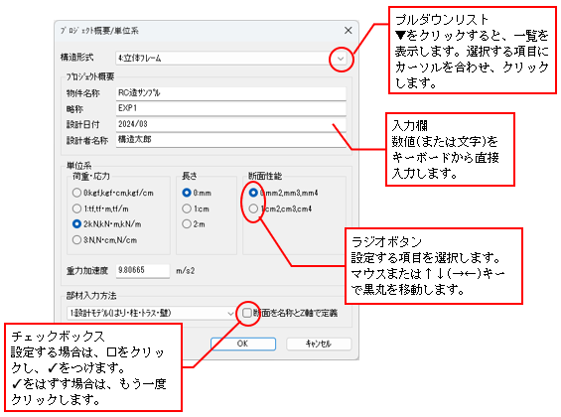Click the 設計日付 field showing 2024/03

(231, 124)
